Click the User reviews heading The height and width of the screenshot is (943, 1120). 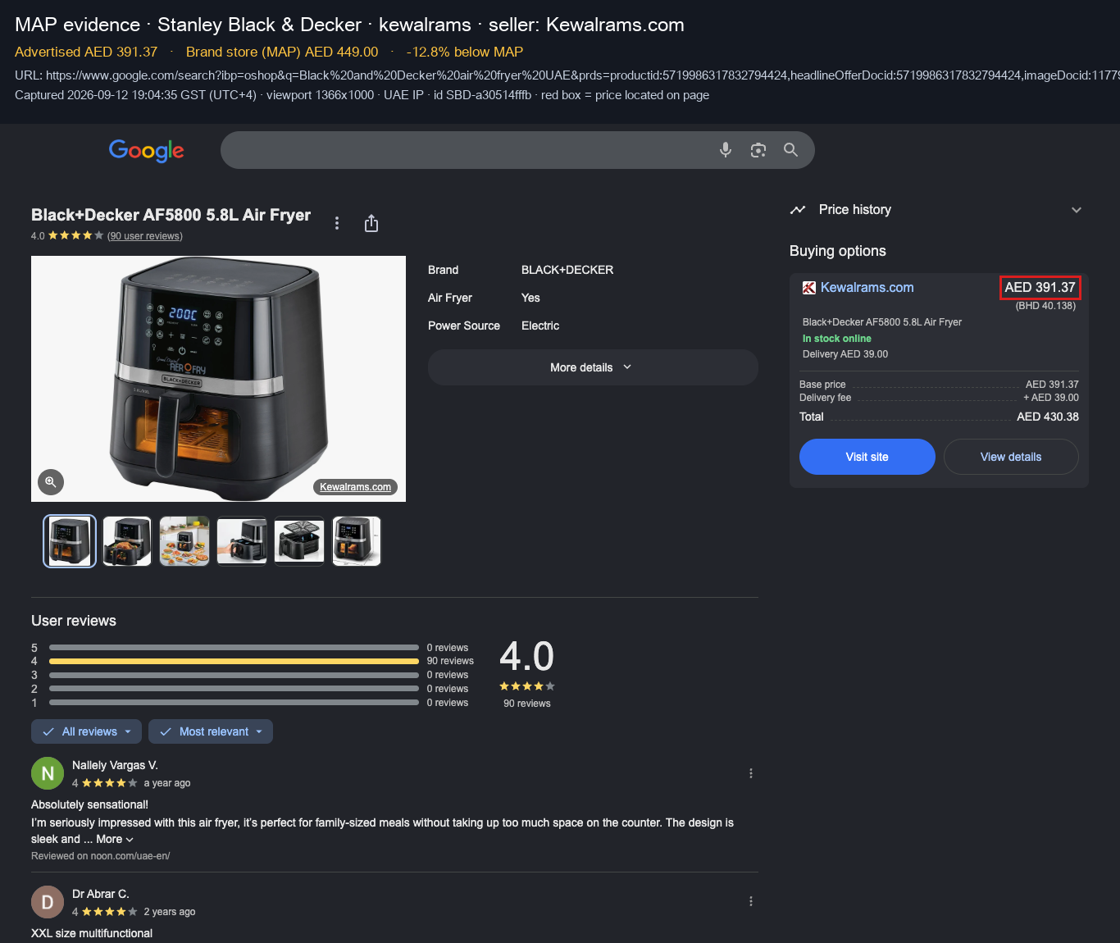coord(74,621)
